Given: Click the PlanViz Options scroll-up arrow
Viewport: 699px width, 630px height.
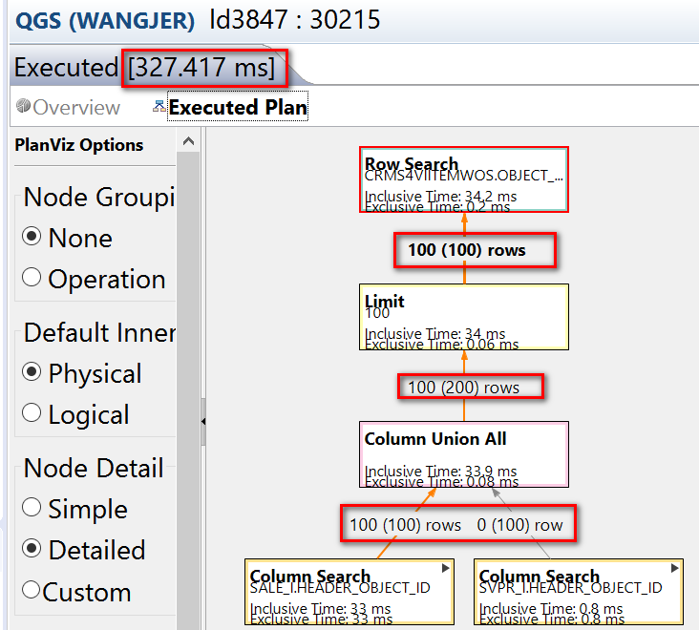Looking at the screenshot, I should 188,141.
